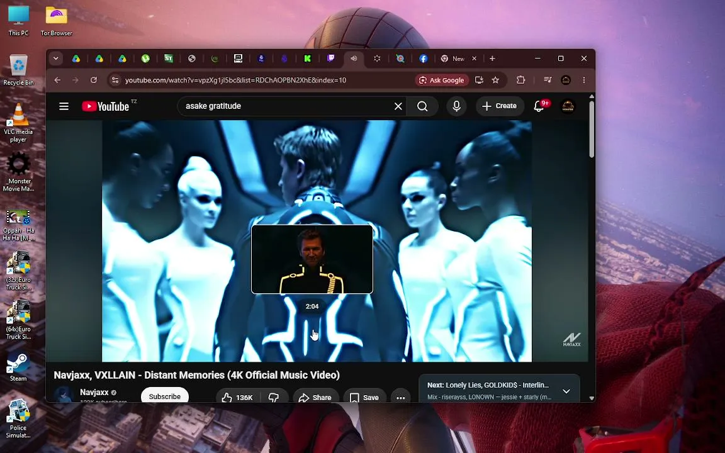Click the Ask Google button
Screen dimensions: 725x453
point(442,80)
